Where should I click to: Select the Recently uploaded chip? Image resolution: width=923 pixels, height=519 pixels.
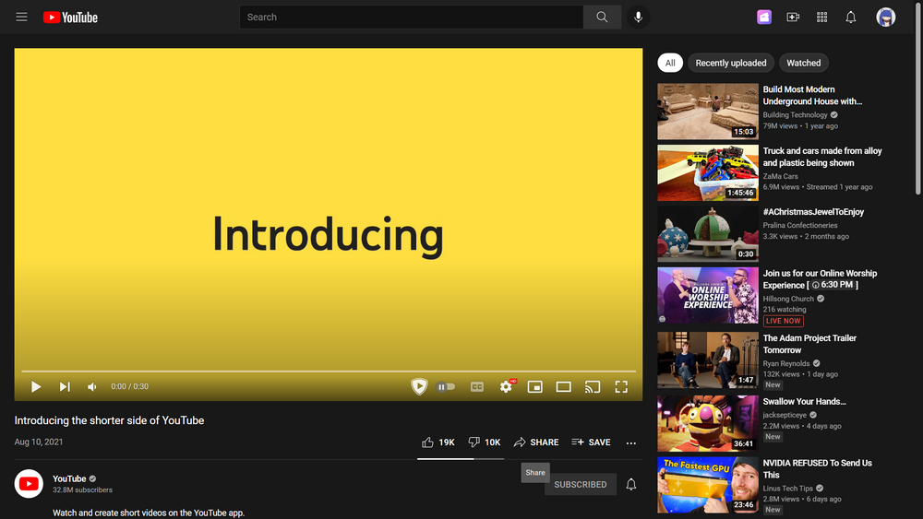[730, 63]
